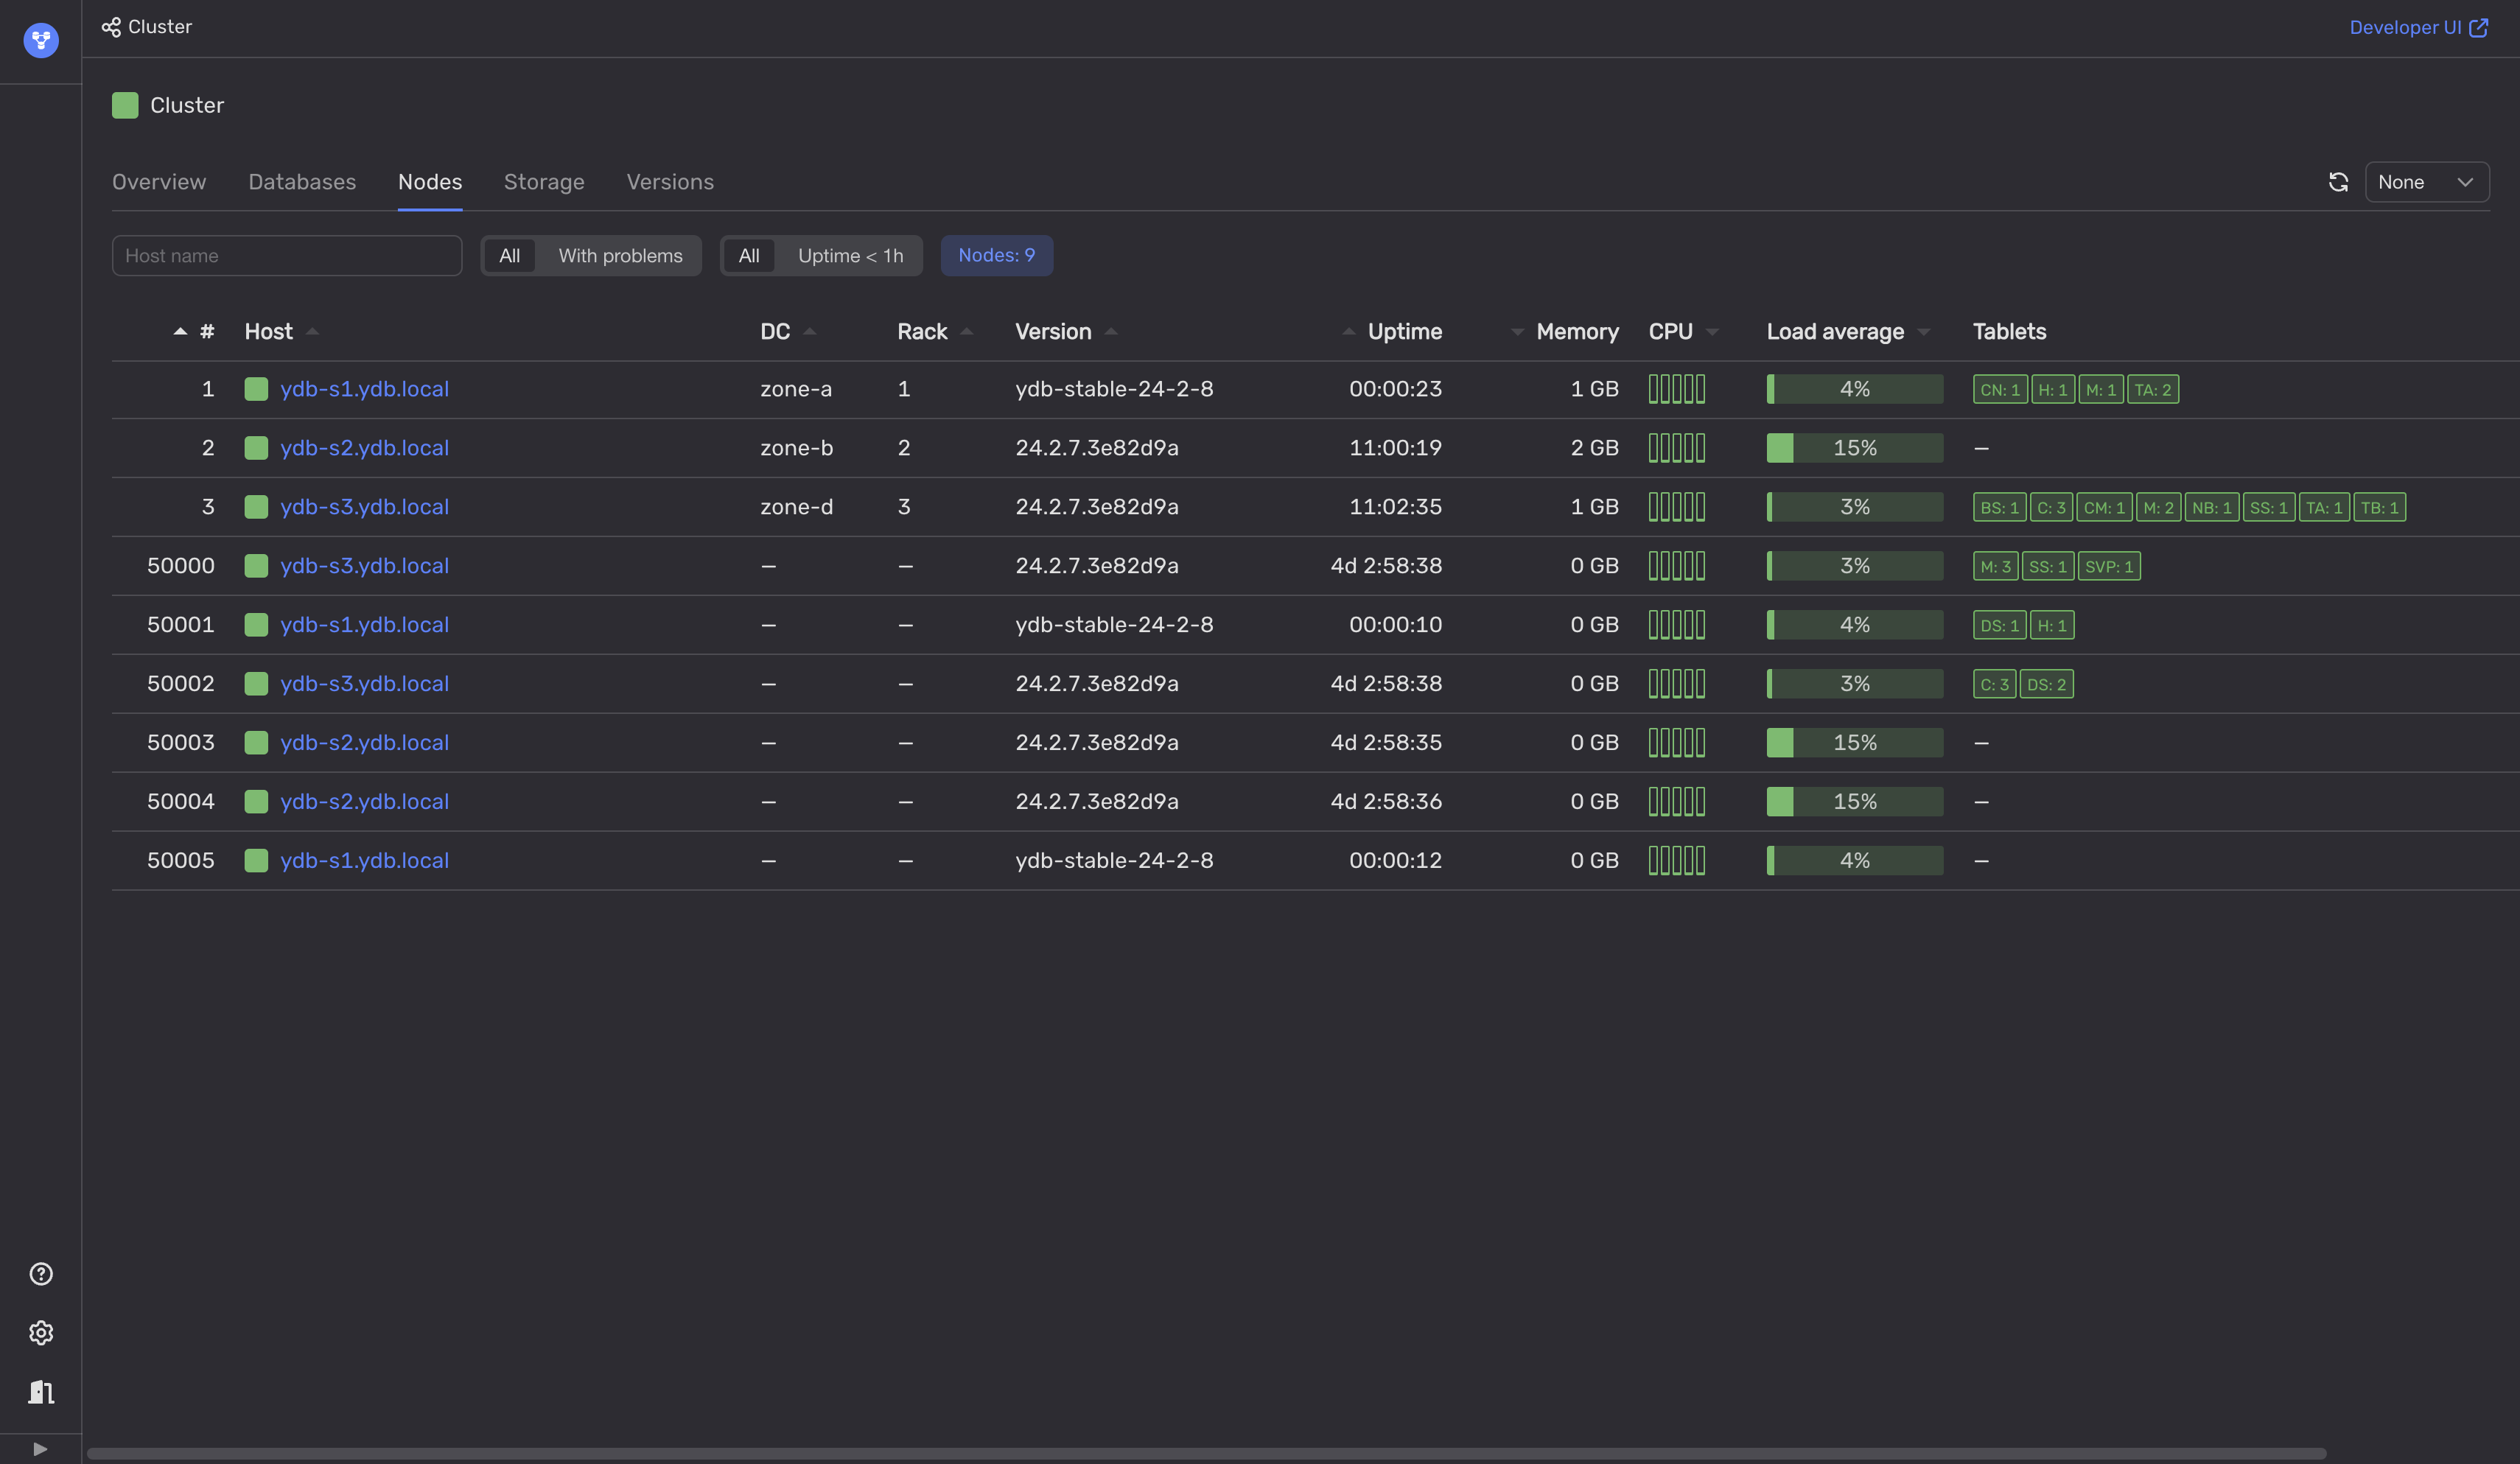Select the 'All' option next to With problems
Viewport: 2520px width, 1464px height.
pos(509,256)
